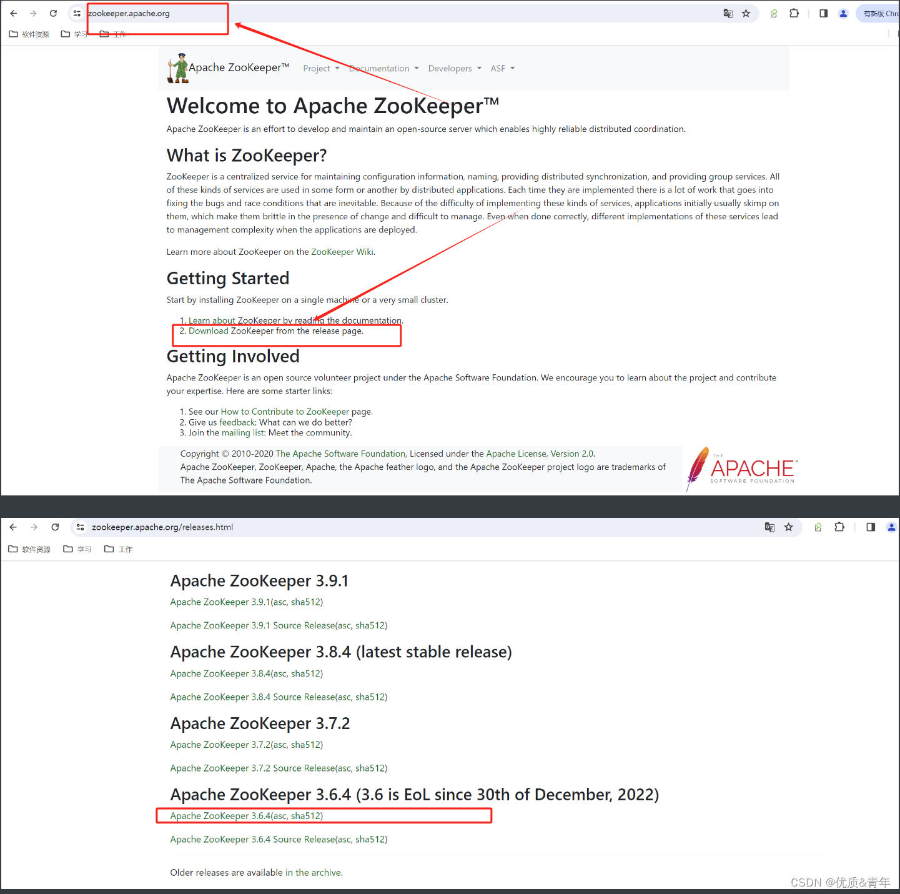Click forward arrow in the releases.html window
This screenshot has height=894, width=900.
[x=34, y=527]
